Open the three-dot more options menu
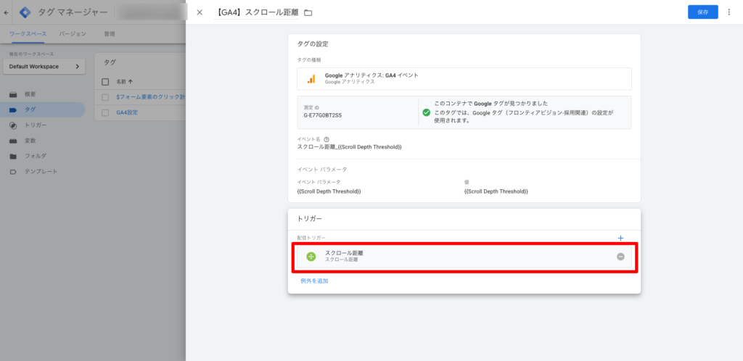 pyautogui.click(x=728, y=12)
